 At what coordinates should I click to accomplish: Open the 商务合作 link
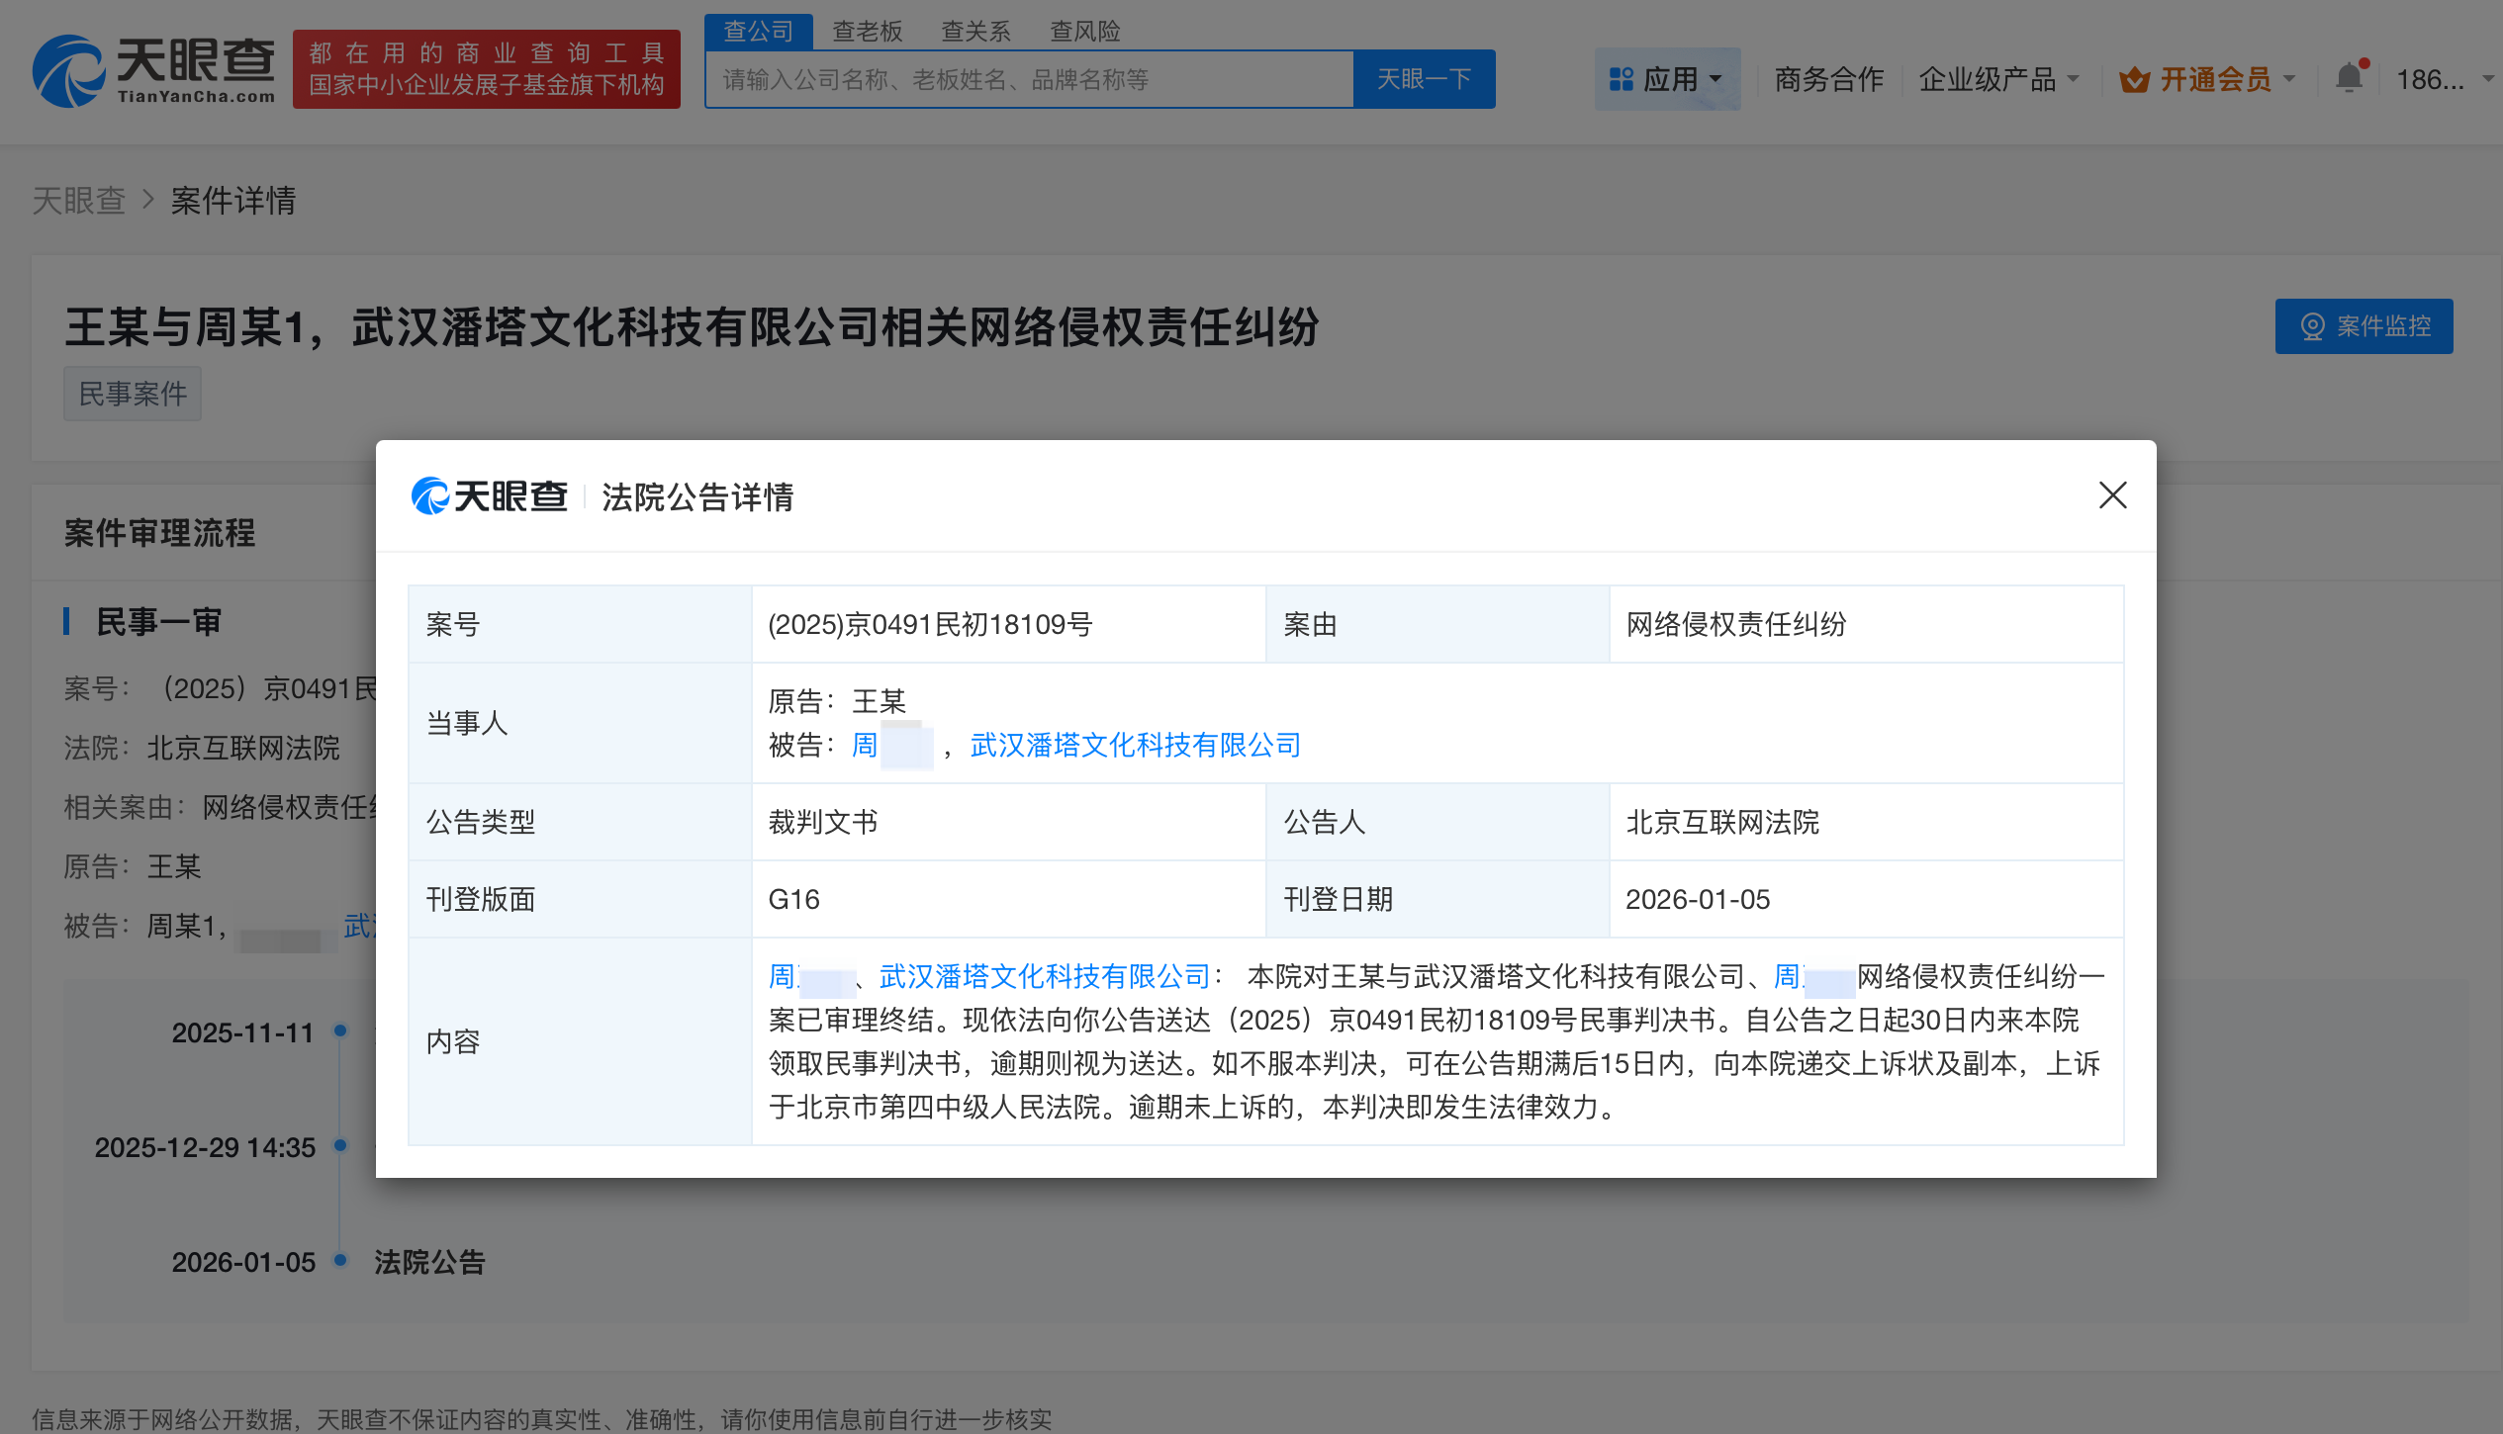tap(1828, 79)
